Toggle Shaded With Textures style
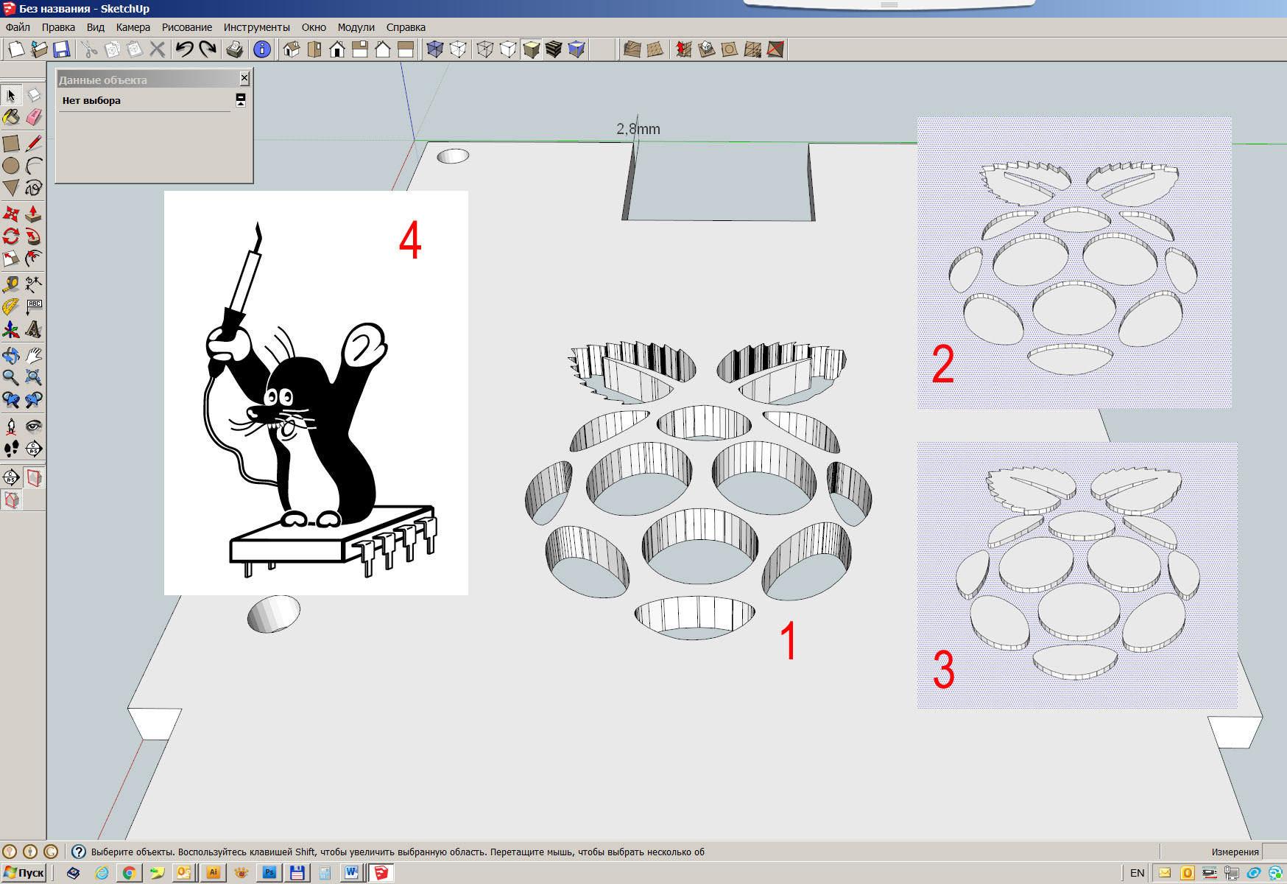Viewport: 1287px width, 884px height. point(531,49)
